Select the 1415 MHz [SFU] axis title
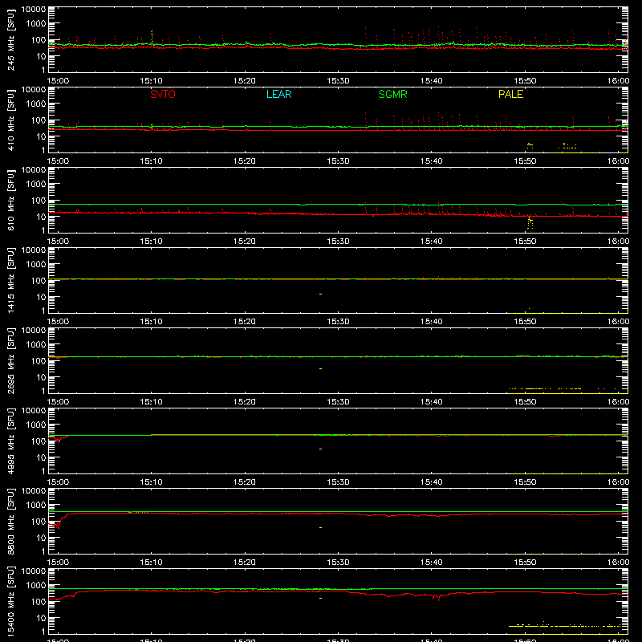The height and width of the screenshot is (642, 642). coord(10,280)
